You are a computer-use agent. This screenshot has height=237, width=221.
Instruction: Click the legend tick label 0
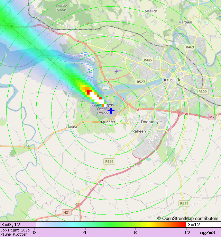pos(34,232)
